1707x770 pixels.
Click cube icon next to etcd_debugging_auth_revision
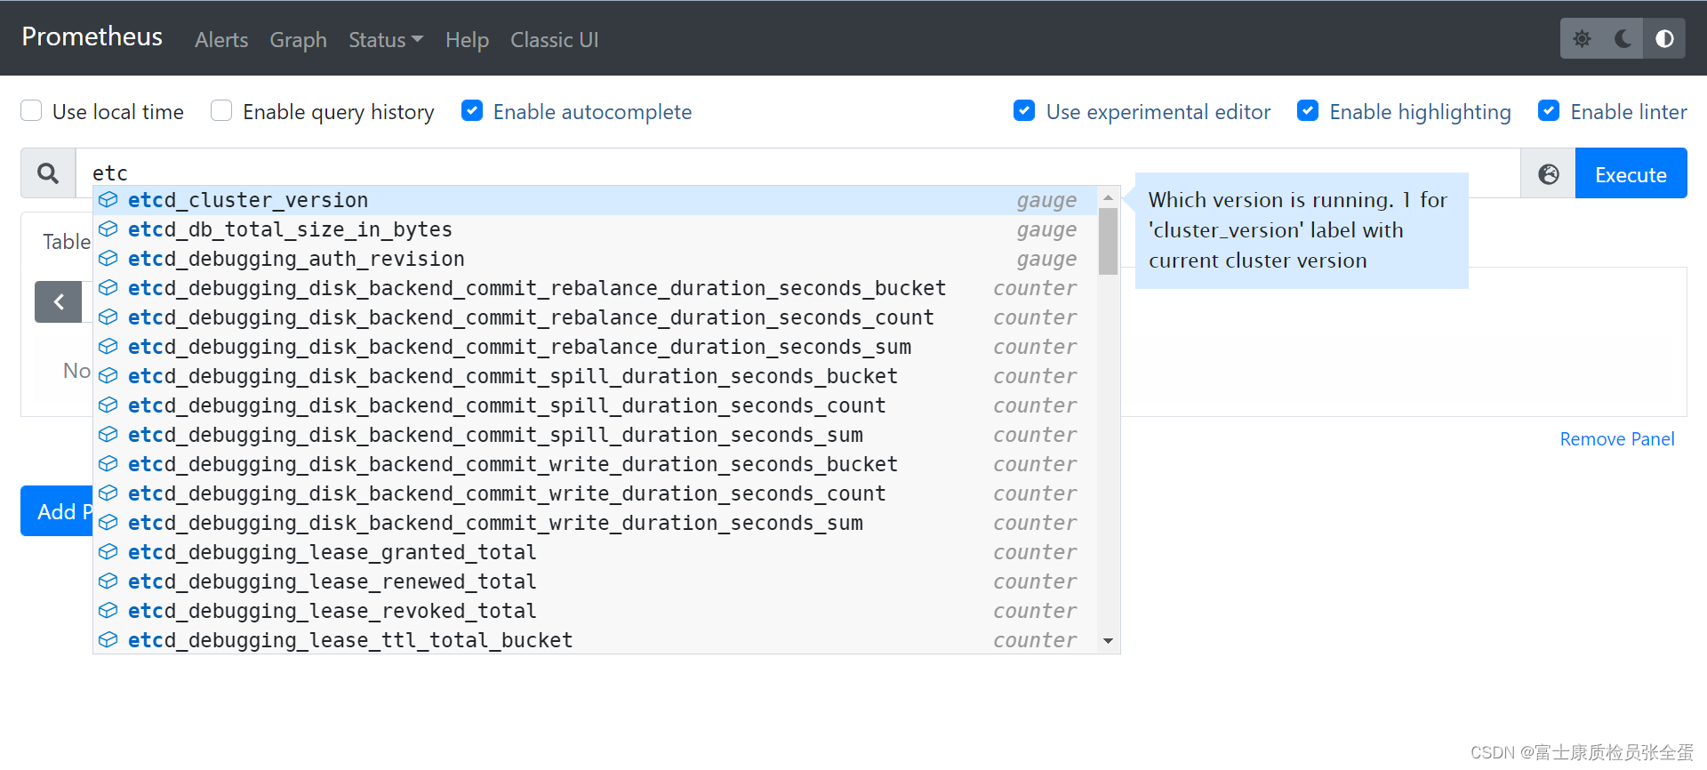pyautogui.click(x=108, y=259)
